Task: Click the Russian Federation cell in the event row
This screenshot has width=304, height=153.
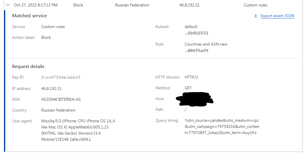Action: 132,5
